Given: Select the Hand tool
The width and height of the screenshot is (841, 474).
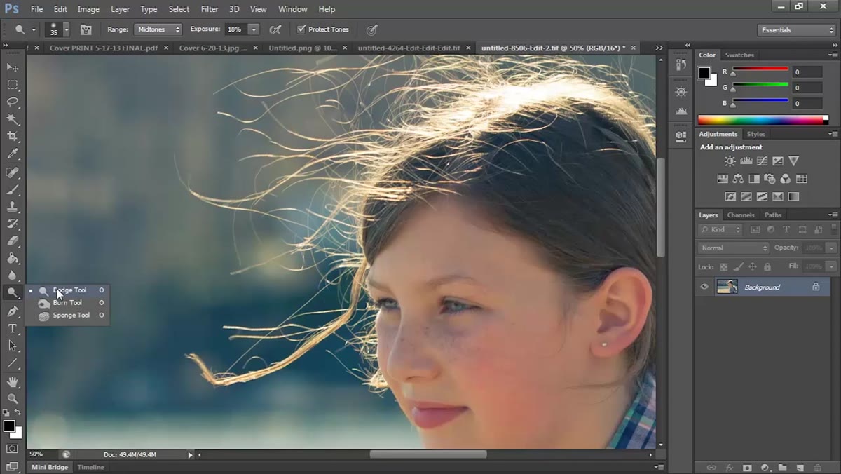Looking at the screenshot, I should coord(13,382).
